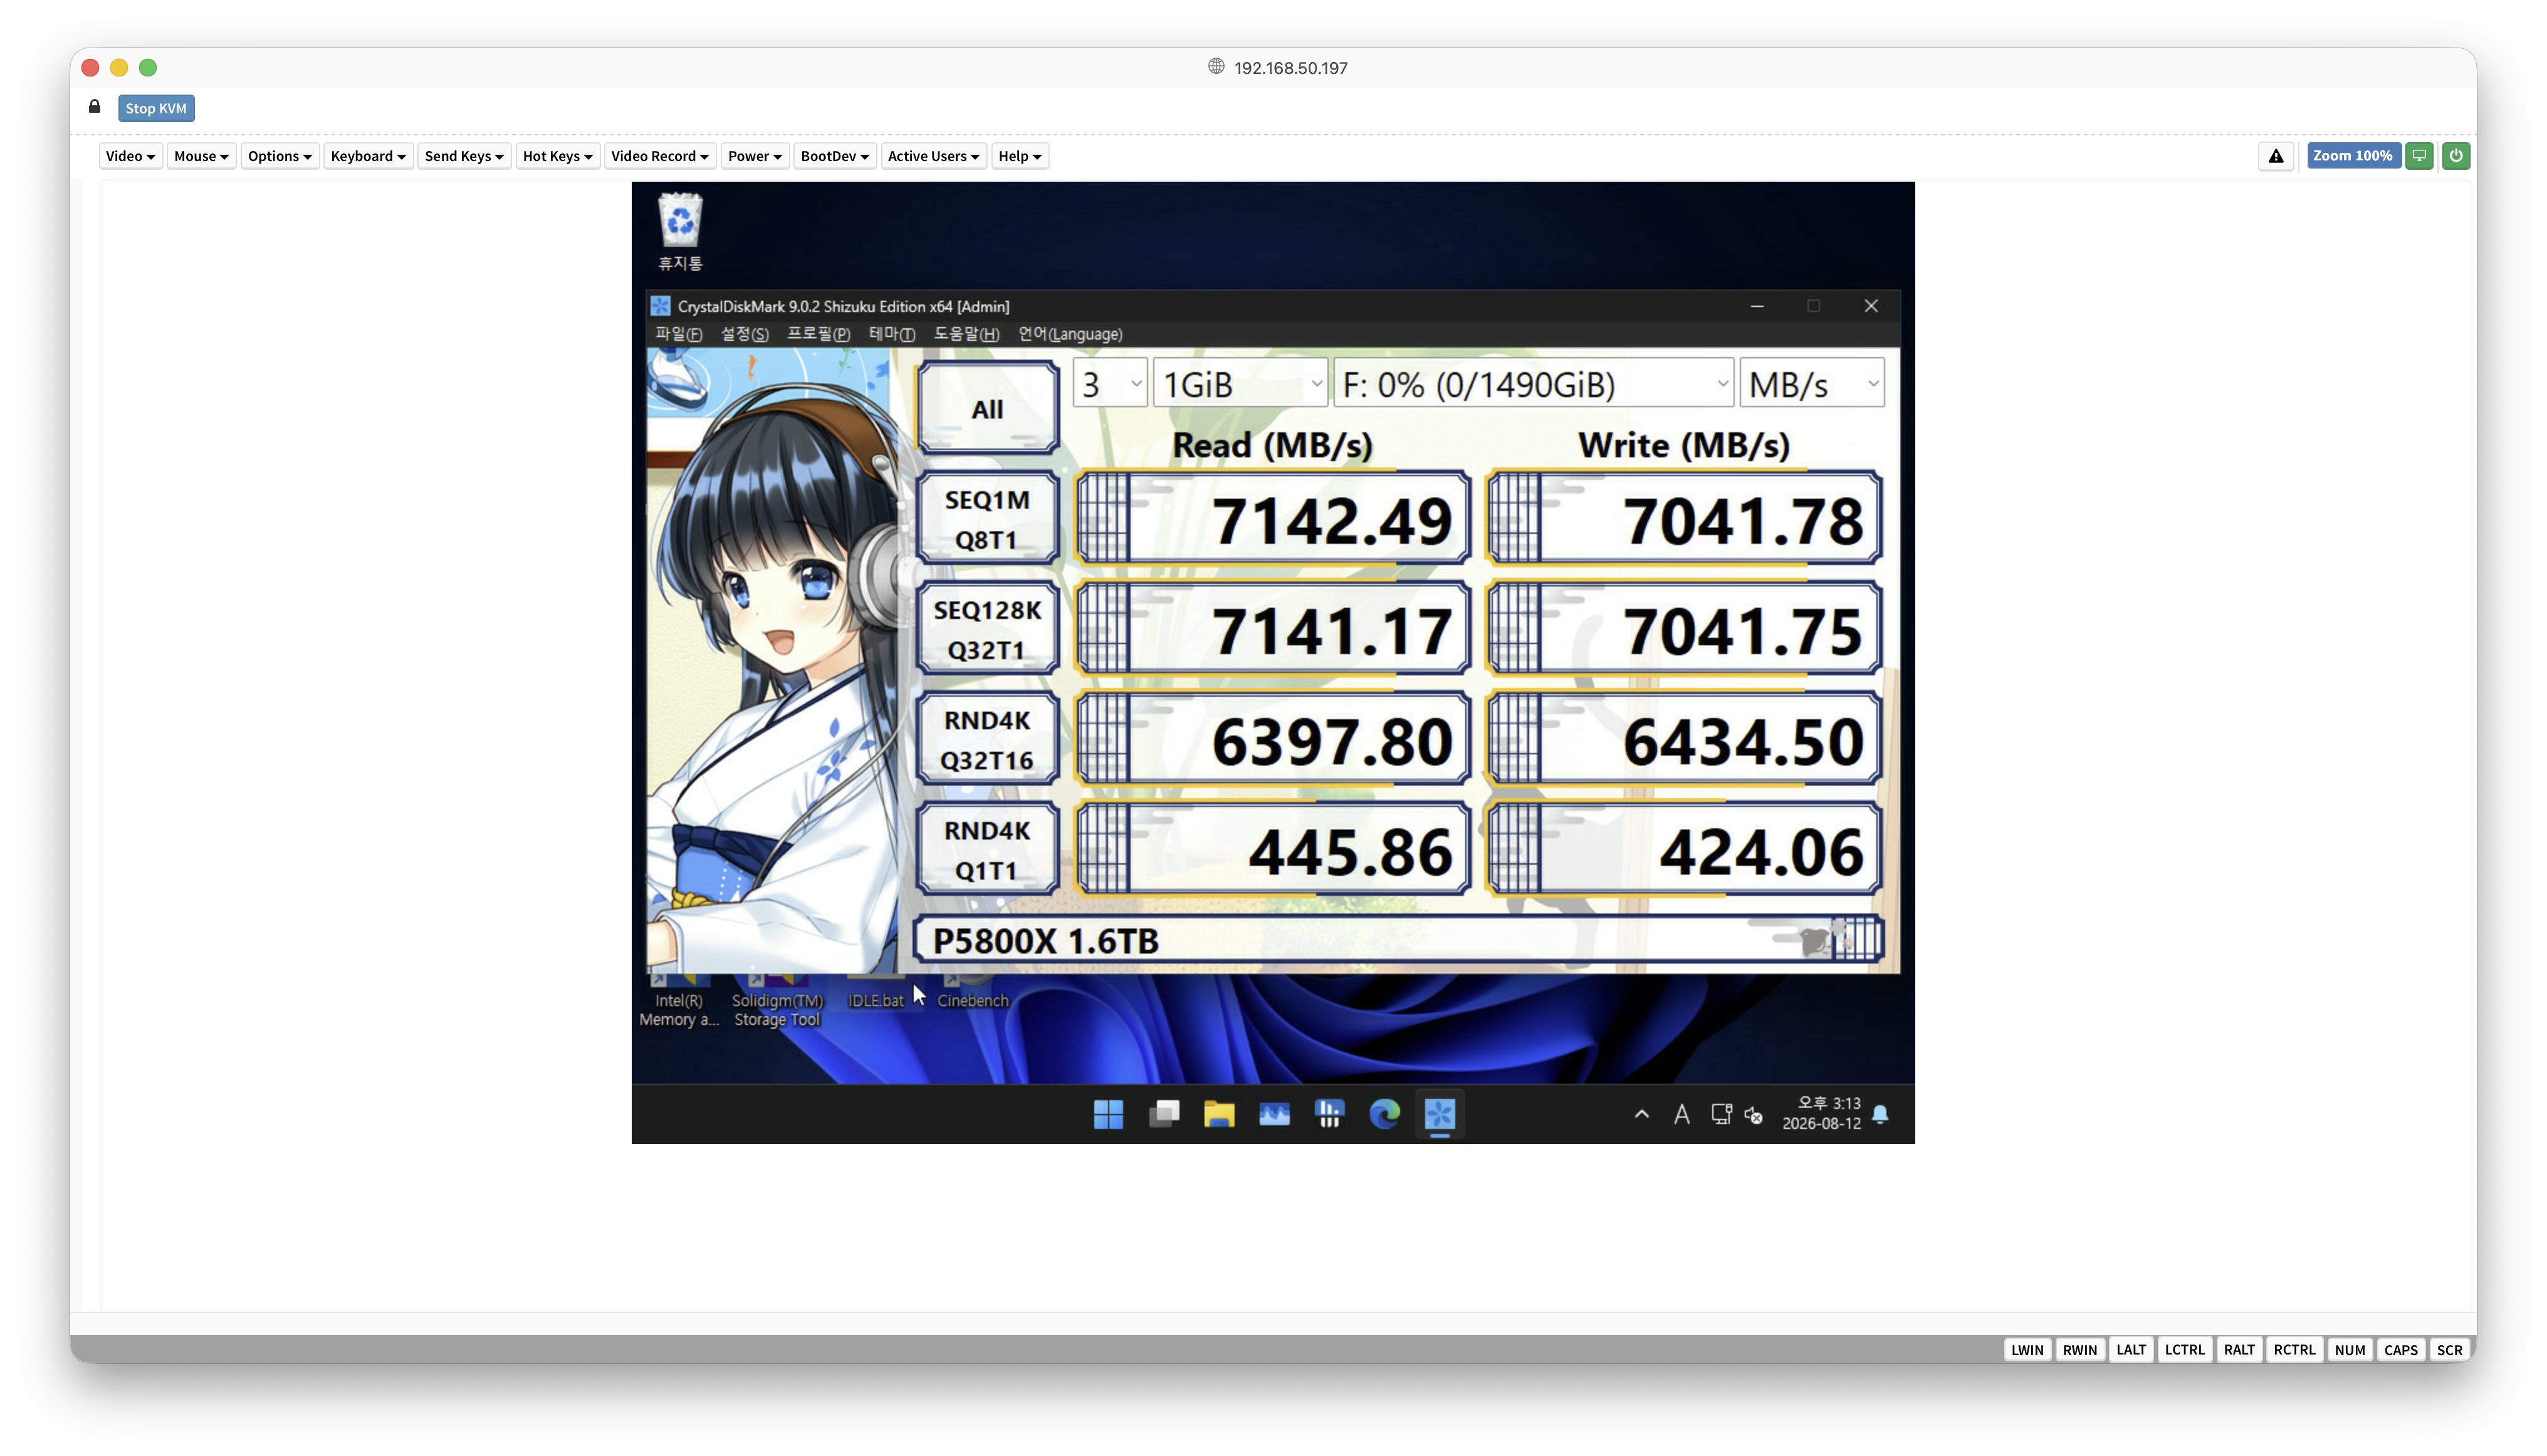Expand the Active Users dropdown

pyautogui.click(x=933, y=156)
